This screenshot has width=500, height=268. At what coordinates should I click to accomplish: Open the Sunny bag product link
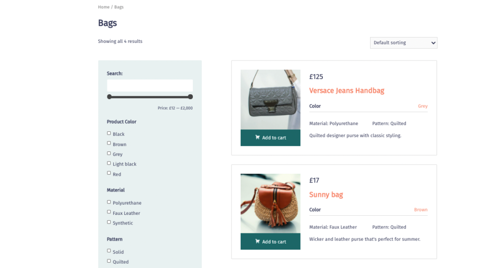click(x=326, y=194)
